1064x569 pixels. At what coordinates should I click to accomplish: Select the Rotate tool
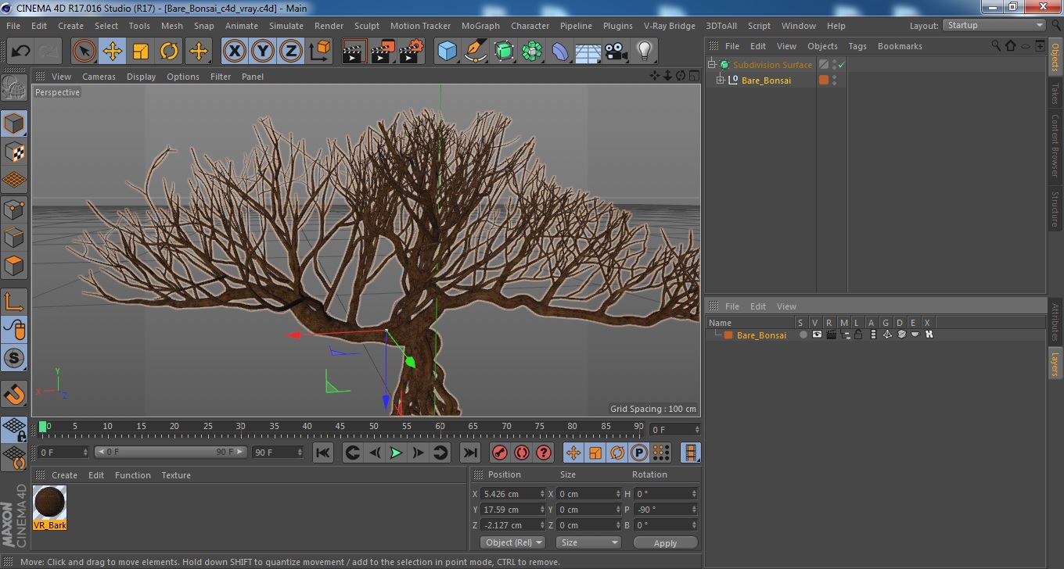point(169,52)
